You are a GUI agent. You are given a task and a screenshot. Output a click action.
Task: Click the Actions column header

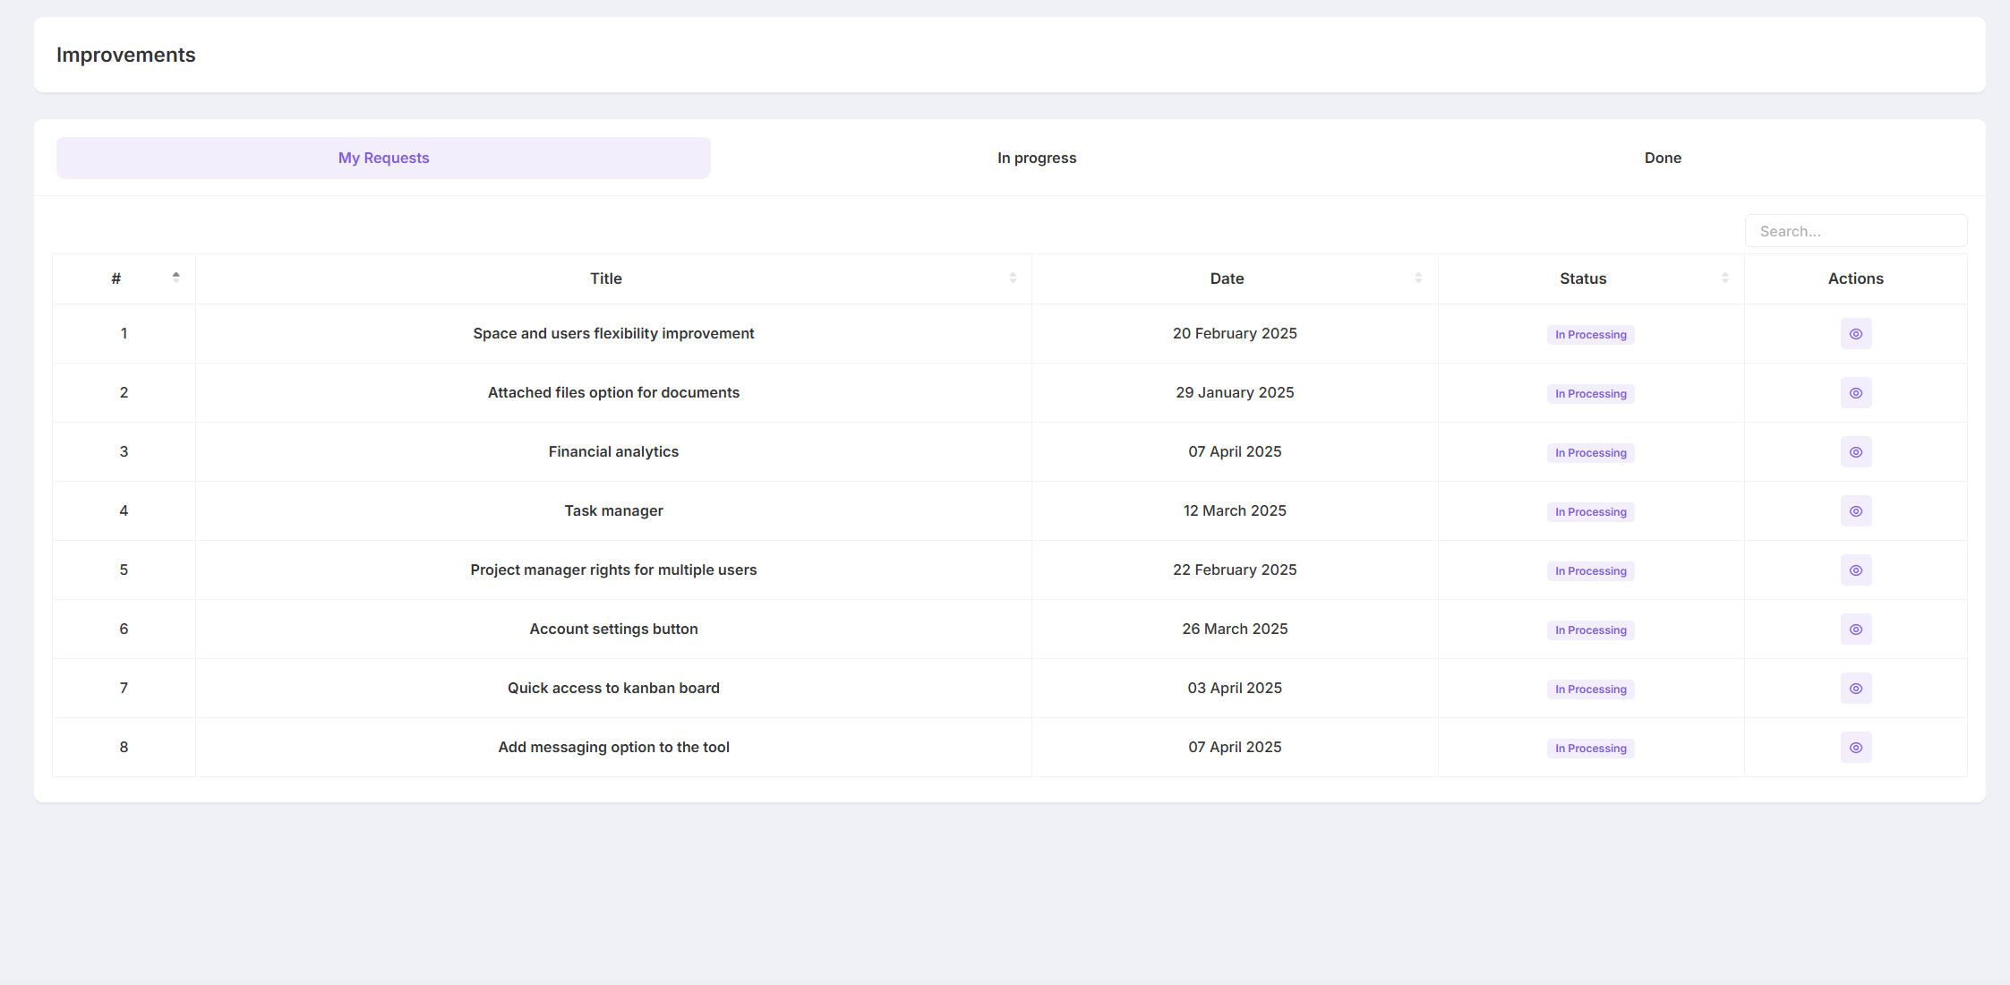(x=1855, y=278)
